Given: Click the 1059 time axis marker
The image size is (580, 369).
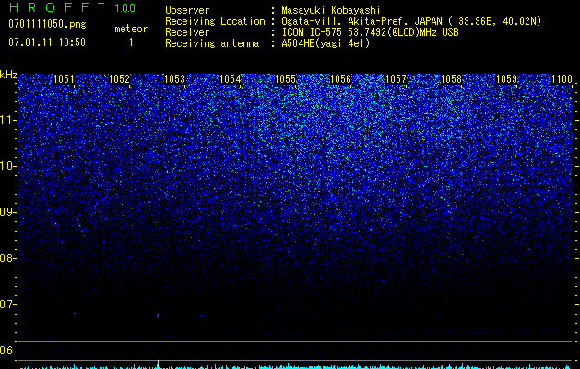Looking at the screenshot, I should click(x=507, y=79).
